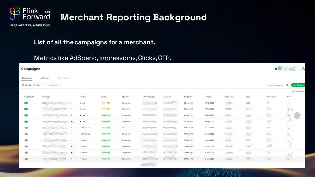Click the right arrow to show more columns
The height and width of the screenshot is (177, 315).
coord(297,116)
